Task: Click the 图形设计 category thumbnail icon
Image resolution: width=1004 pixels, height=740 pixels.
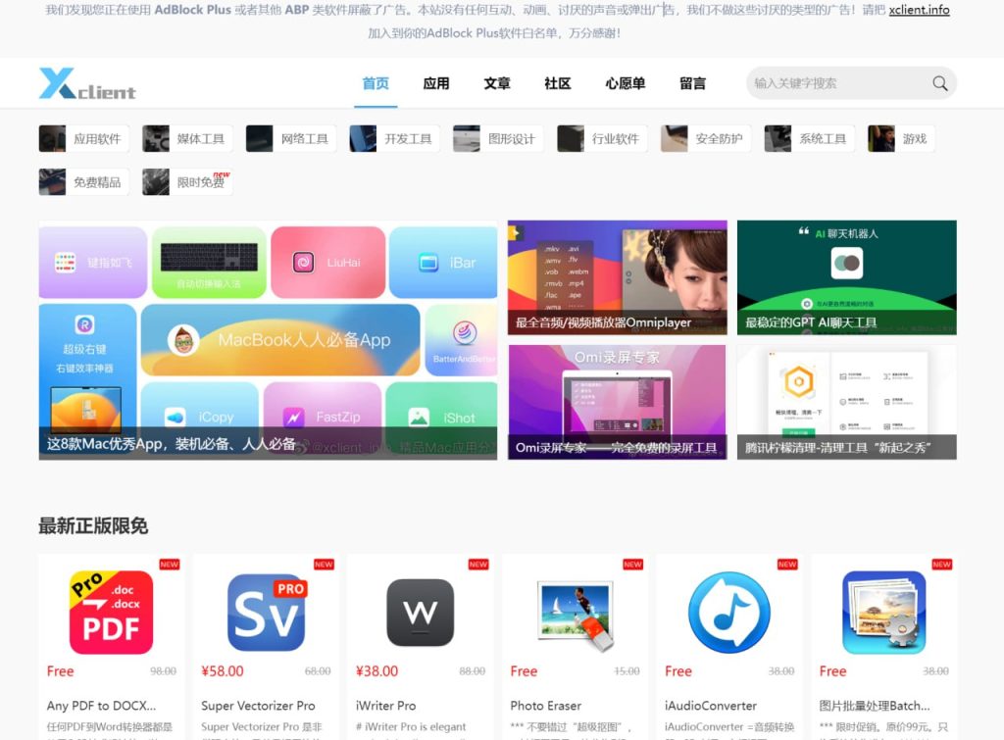Action: 467,138
